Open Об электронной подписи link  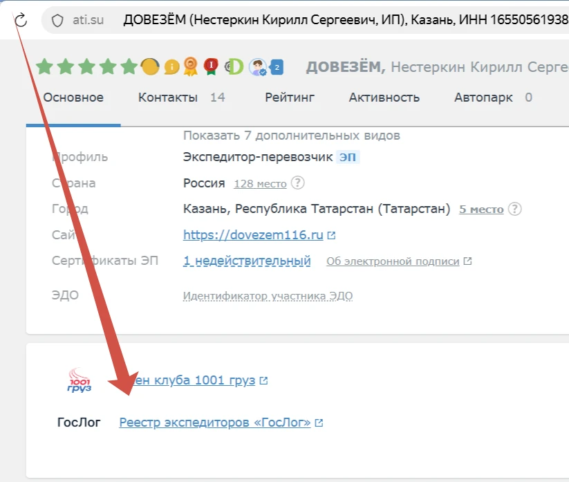(393, 261)
